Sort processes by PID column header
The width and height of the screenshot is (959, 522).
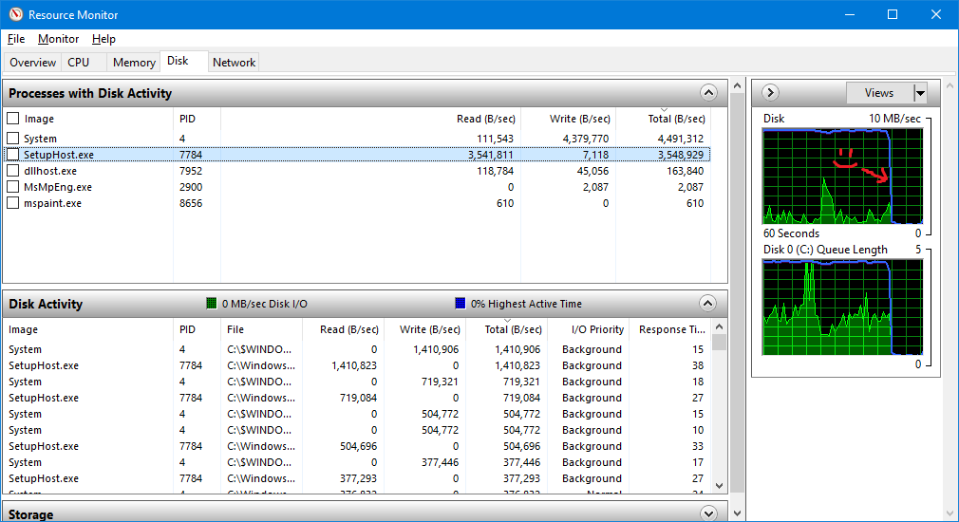[x=197, y=119]
